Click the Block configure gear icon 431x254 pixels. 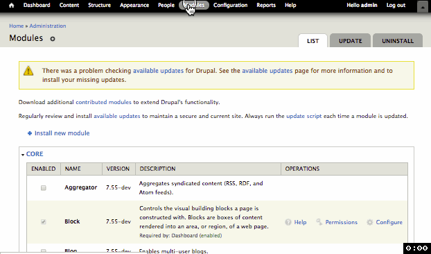370,222
